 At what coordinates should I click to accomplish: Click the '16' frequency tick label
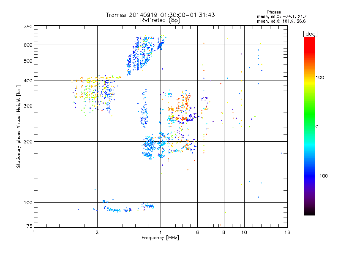click(x=287, y=232)
